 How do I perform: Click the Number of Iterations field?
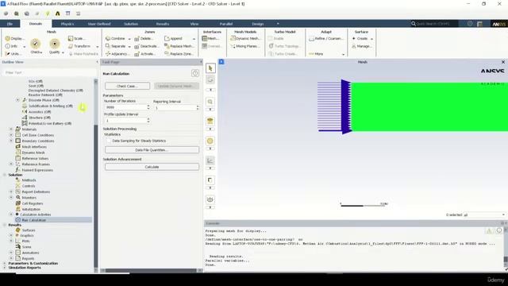125,107
